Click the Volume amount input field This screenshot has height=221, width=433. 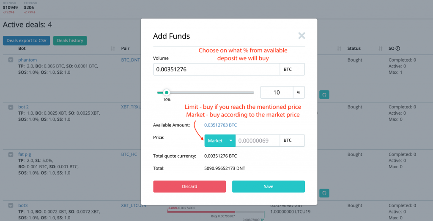pos(216,69)
